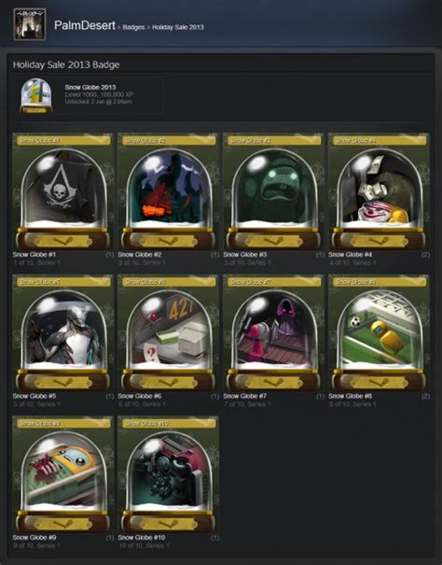The width and height of the screenshot is (442, 565).
Task: Open Snow Globe #4 clown mask card
Action: pos(379,191)
